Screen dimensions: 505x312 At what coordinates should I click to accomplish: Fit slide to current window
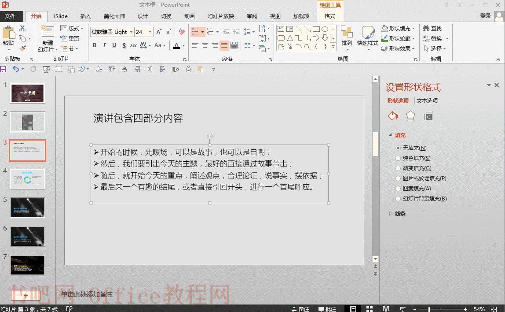point(494,309)
